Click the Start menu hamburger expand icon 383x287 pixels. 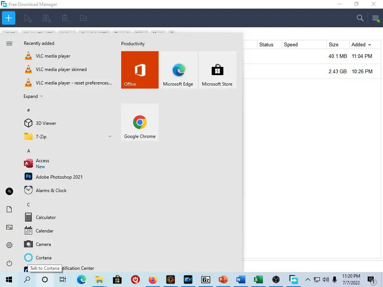[9, 43]
